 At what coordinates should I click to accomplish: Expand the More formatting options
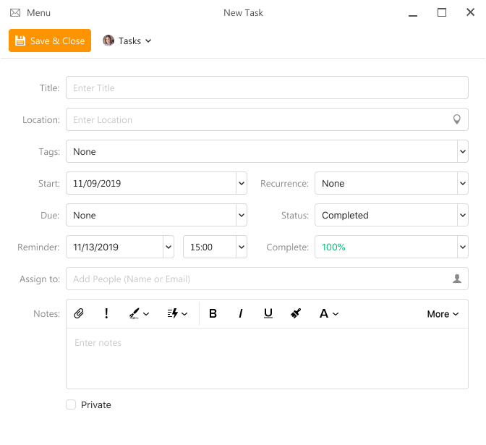(x=443, y=314)
